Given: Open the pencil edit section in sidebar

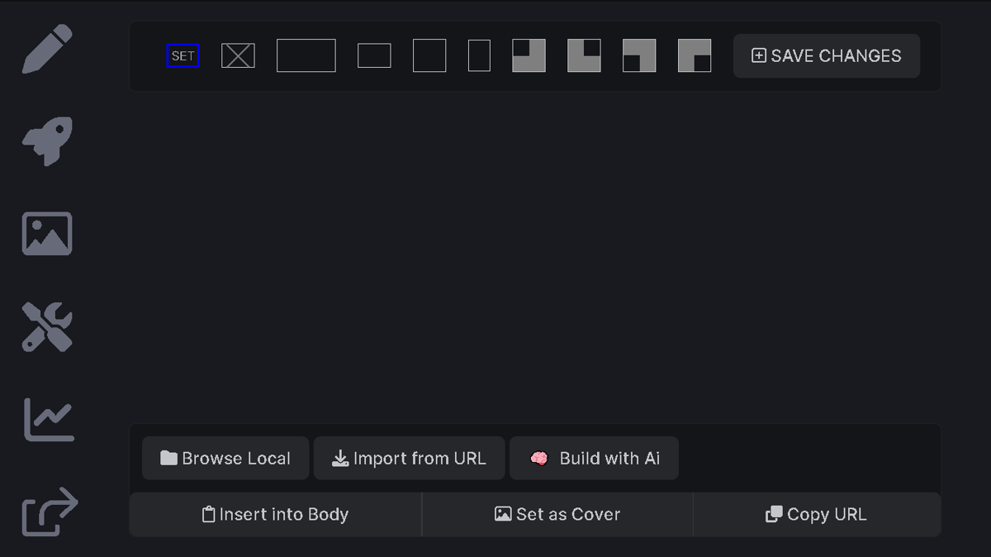Looking at the screenshot, I should tap(47, 49).
